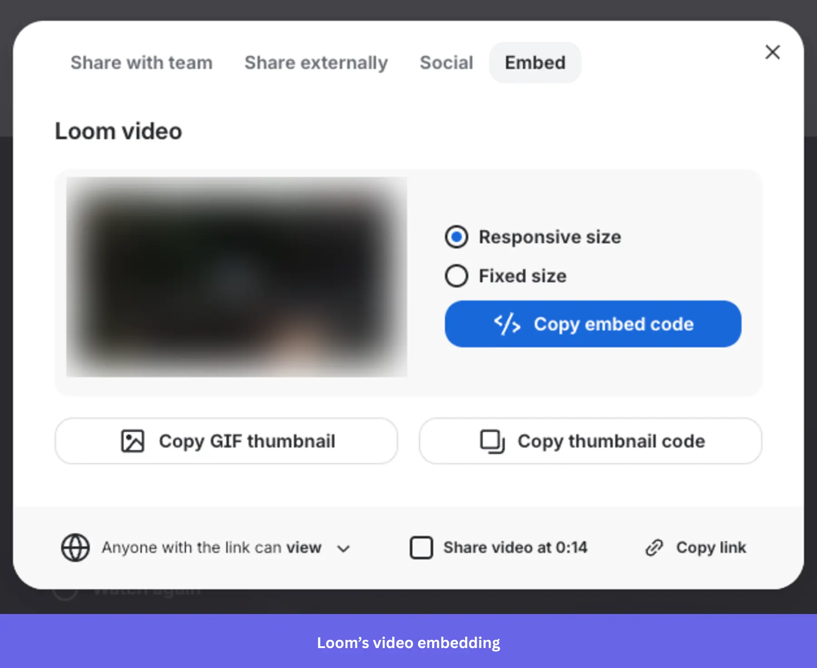Viewport: 817px width, 668px height.
Task: Close the sharing dialog with the X icon
Action: [x=772, y=52]
